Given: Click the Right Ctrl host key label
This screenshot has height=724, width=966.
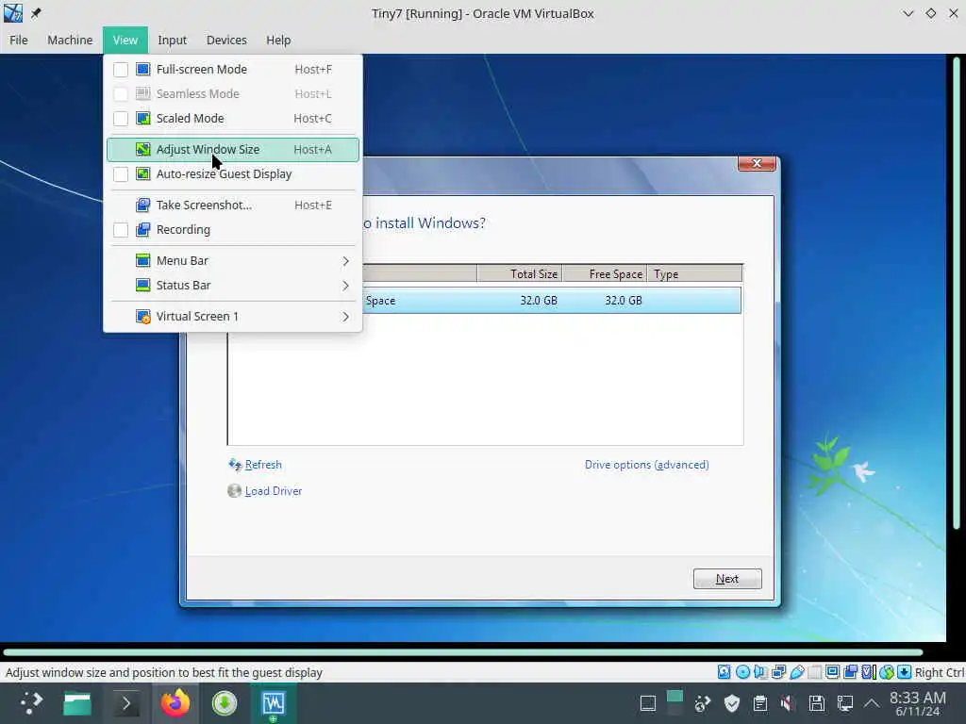Looking at the screenshot, I should [x=939, y=672].
